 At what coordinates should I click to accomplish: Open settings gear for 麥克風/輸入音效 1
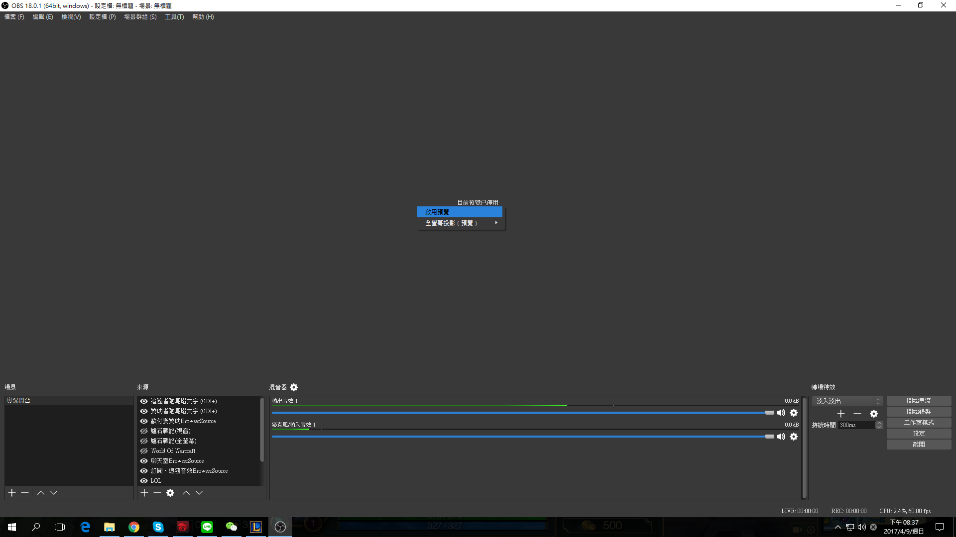point(794,437)
